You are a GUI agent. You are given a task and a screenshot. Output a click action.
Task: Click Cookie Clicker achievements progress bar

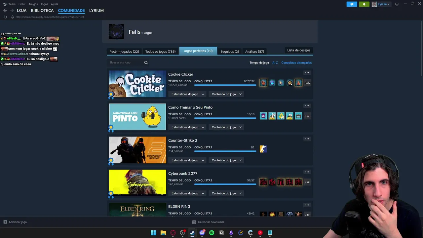click(225, 85)
